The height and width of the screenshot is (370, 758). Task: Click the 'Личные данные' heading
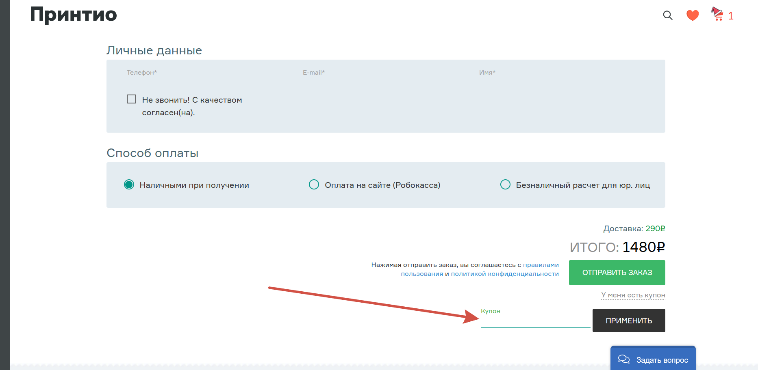pos(154,50)
